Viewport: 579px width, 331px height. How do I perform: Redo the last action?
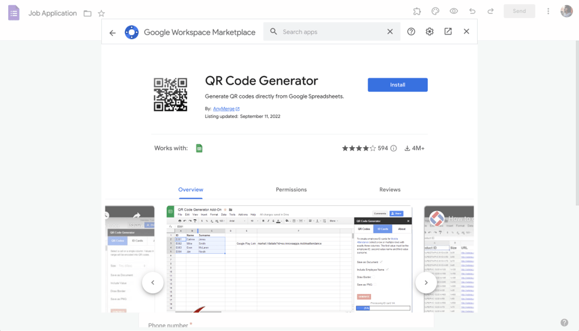[x=490, y=11]
